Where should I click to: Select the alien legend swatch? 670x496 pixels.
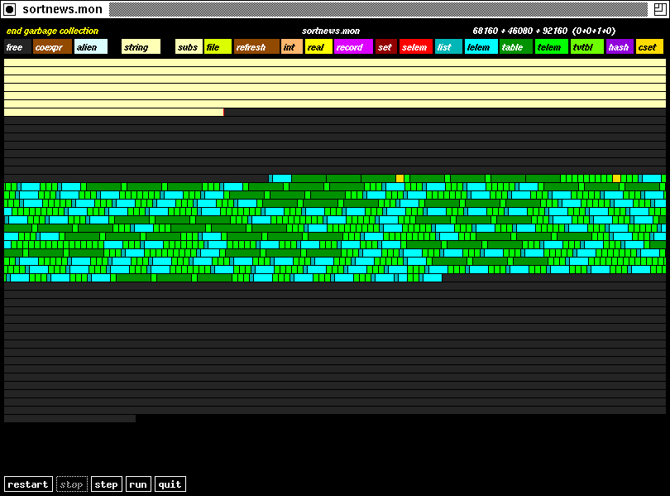(91, 47)
